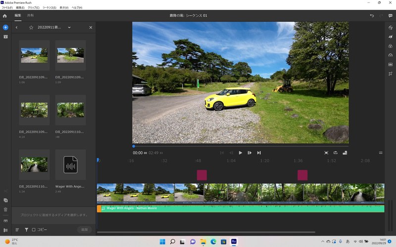Open the Transitions effects panel
The image size is (396, 247).
(390, 37)
